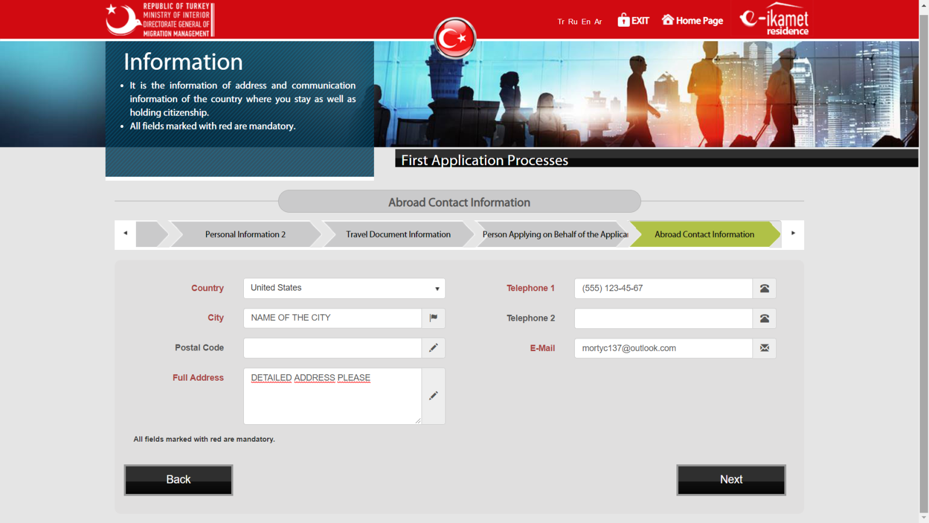Click the page vertical scrollbar
This screenshot has height=523, width=929.
[923, 261]
